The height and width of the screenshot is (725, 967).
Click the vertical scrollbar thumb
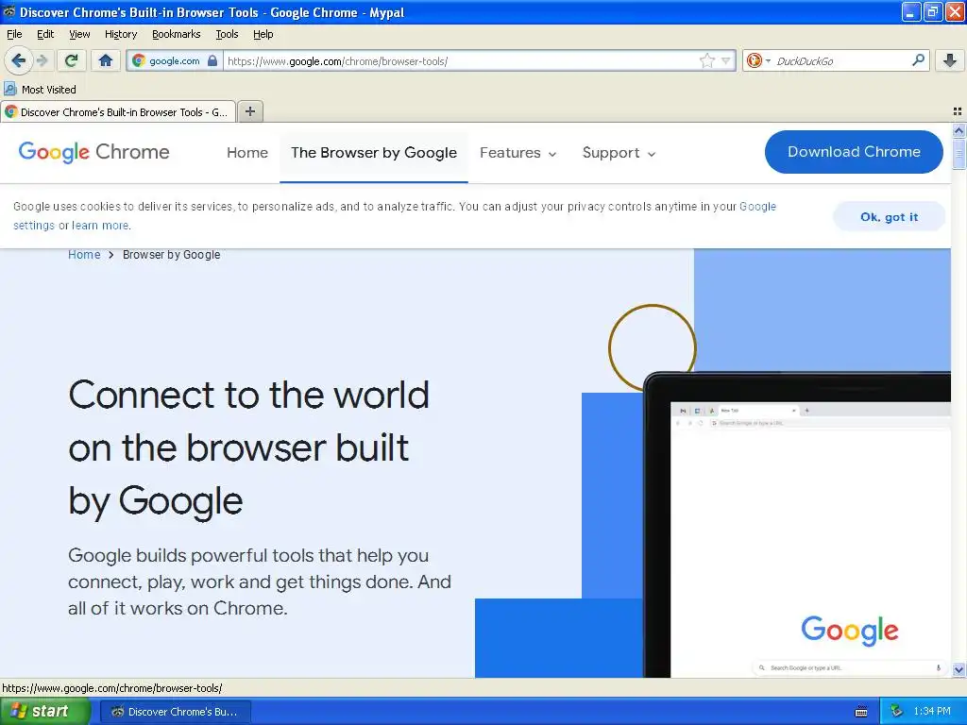tap(959, 154)
